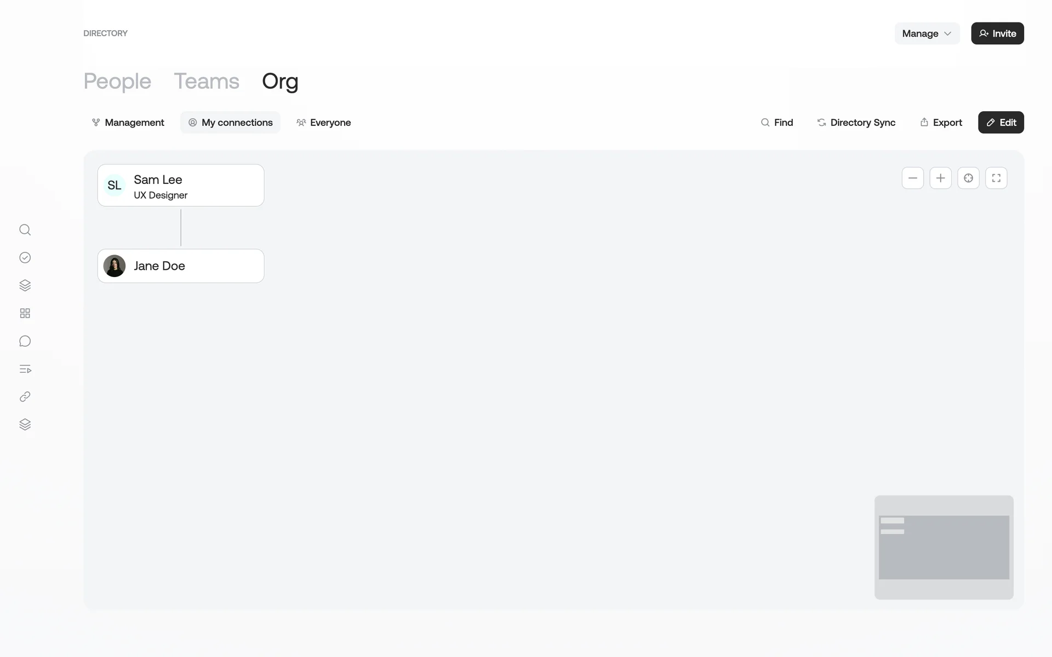Zoom in the org chart with the plus button
Viewport: 1052px width, 657px height.
point(940,178)
